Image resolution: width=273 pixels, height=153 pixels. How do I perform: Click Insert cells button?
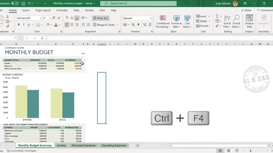tap(201, 16)
